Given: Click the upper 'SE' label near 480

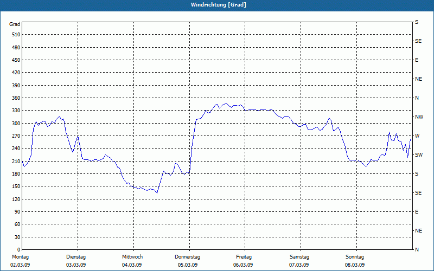Looking at the screenshot, I should tap(418, 41).
